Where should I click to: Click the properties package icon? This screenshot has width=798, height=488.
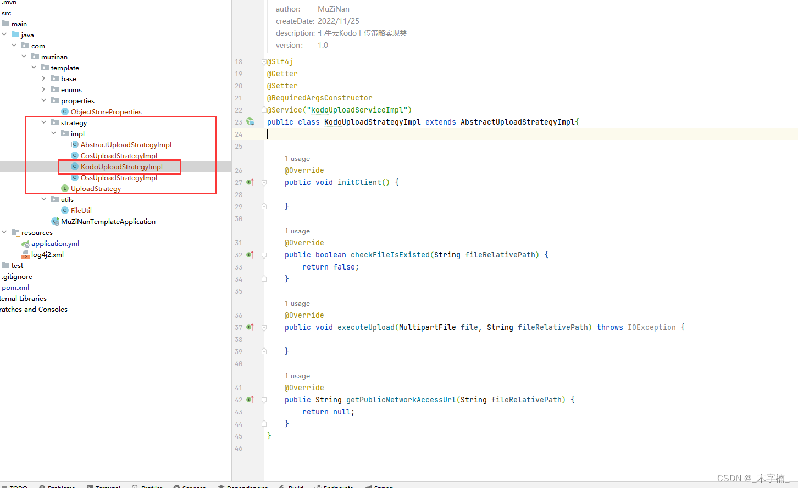tap(55, 100)
